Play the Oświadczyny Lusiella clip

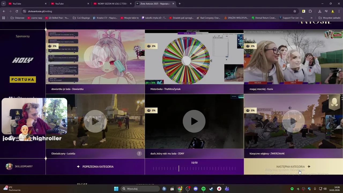pyautogui.click(x=95, y=121)
